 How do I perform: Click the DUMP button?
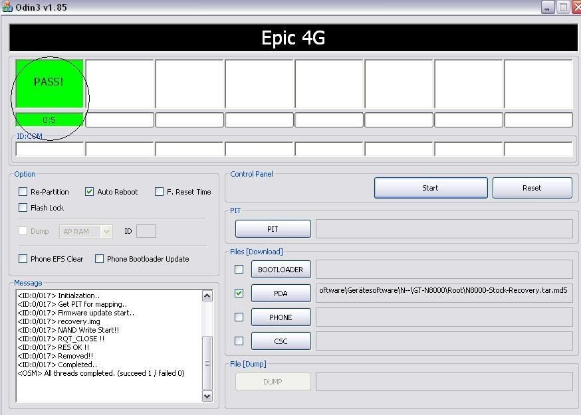[273, 382]
